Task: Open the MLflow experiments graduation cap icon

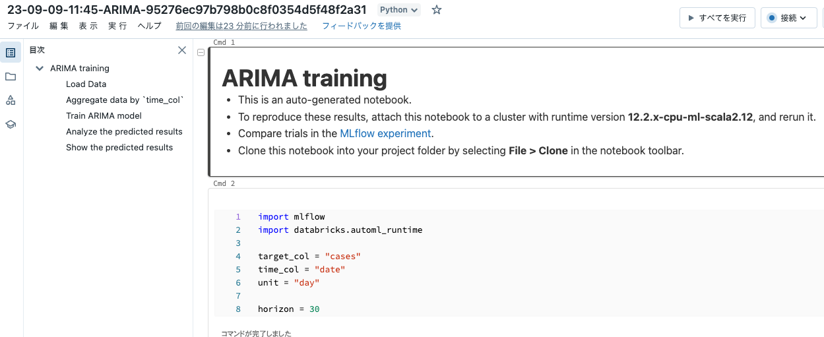Action: pos(11,124)
